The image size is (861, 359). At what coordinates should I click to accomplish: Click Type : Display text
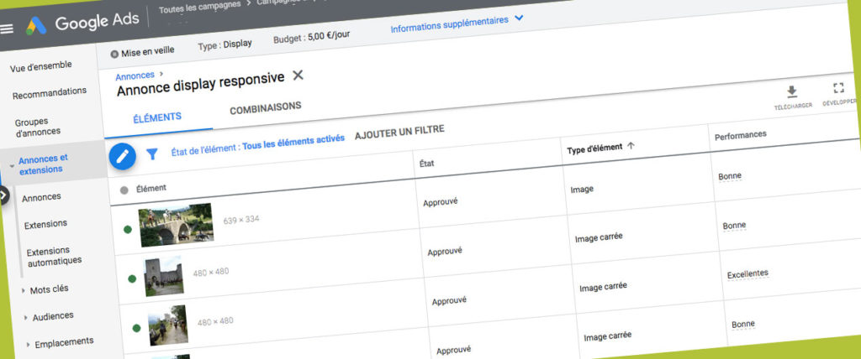point(224,45)
